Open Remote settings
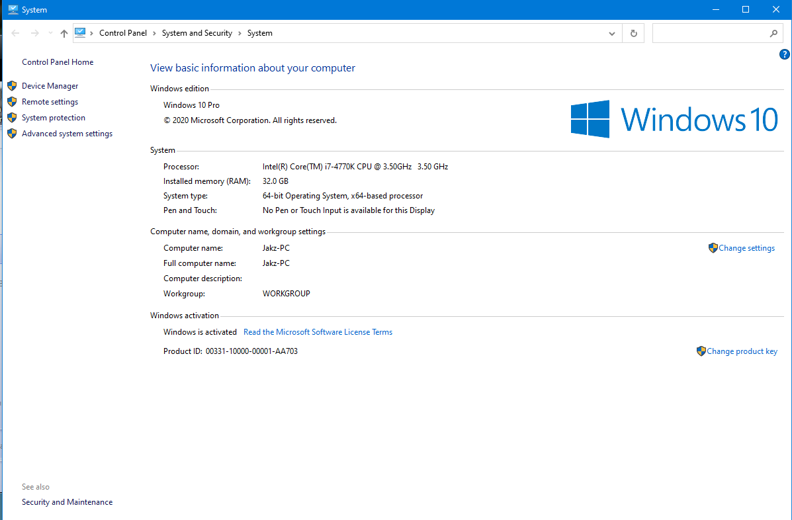This screenshot has height=520, width=792. point(50,102)
